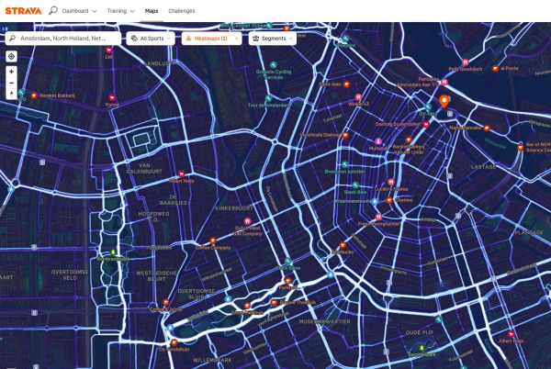Image resolution: width=551 pixels, height=369 pixels.
Task: Click the orange location pin on the map
Action: click(444, 102)
